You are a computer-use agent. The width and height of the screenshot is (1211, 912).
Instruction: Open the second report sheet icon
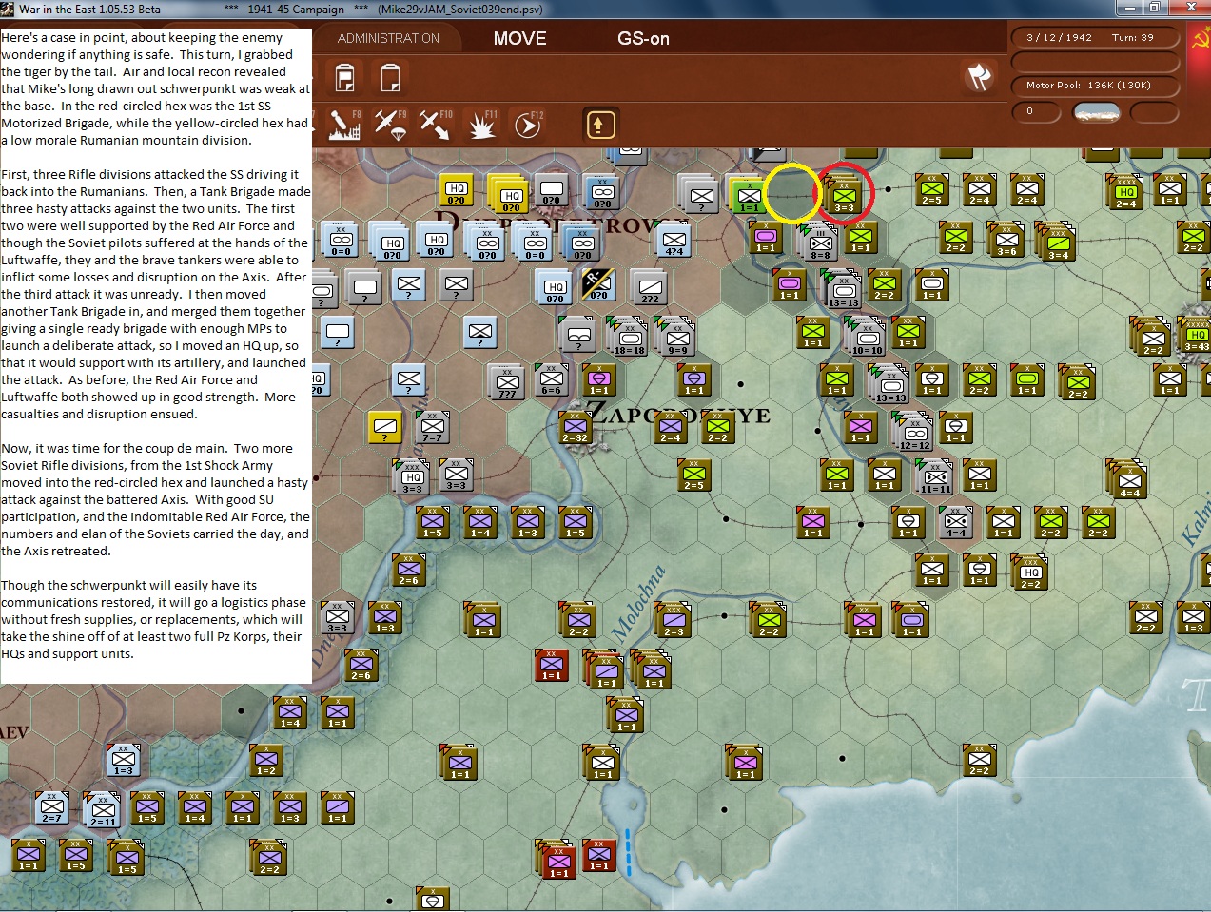click(391, 77)
